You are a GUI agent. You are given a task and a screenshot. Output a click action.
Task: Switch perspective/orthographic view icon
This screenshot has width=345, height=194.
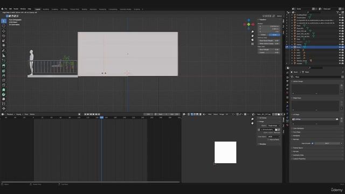point(252,44)
